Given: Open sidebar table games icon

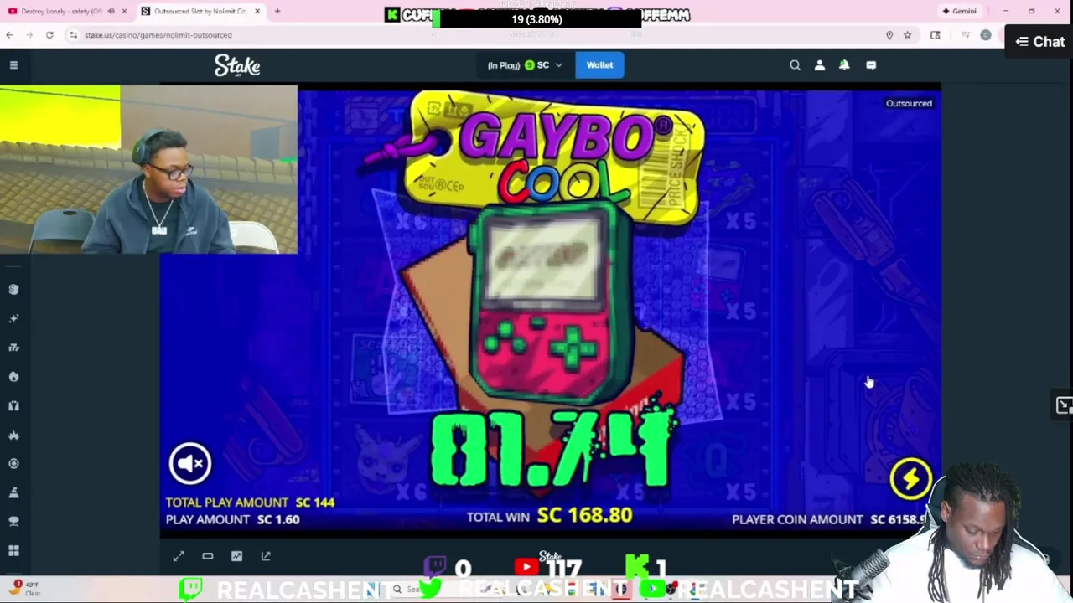Looking at the screenshot, I should pyautogui.click(x=13, y=521).
